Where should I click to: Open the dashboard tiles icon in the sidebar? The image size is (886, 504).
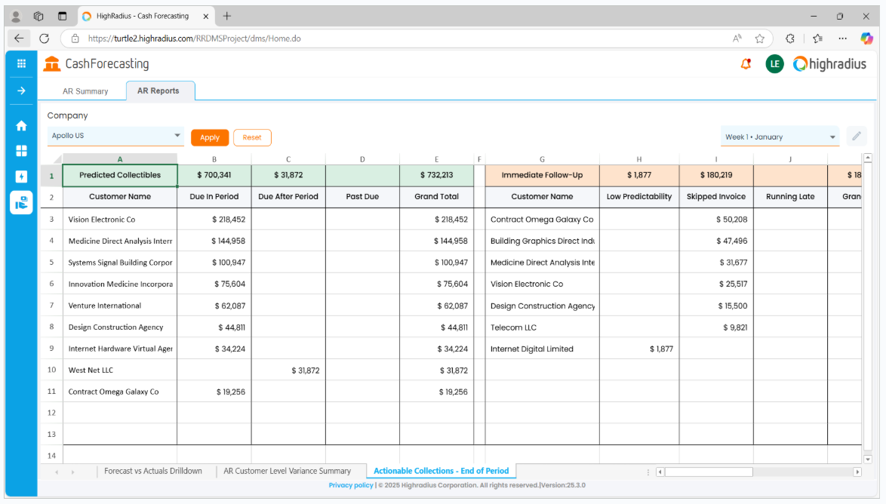pyautogui.click(x=21, y=151)
